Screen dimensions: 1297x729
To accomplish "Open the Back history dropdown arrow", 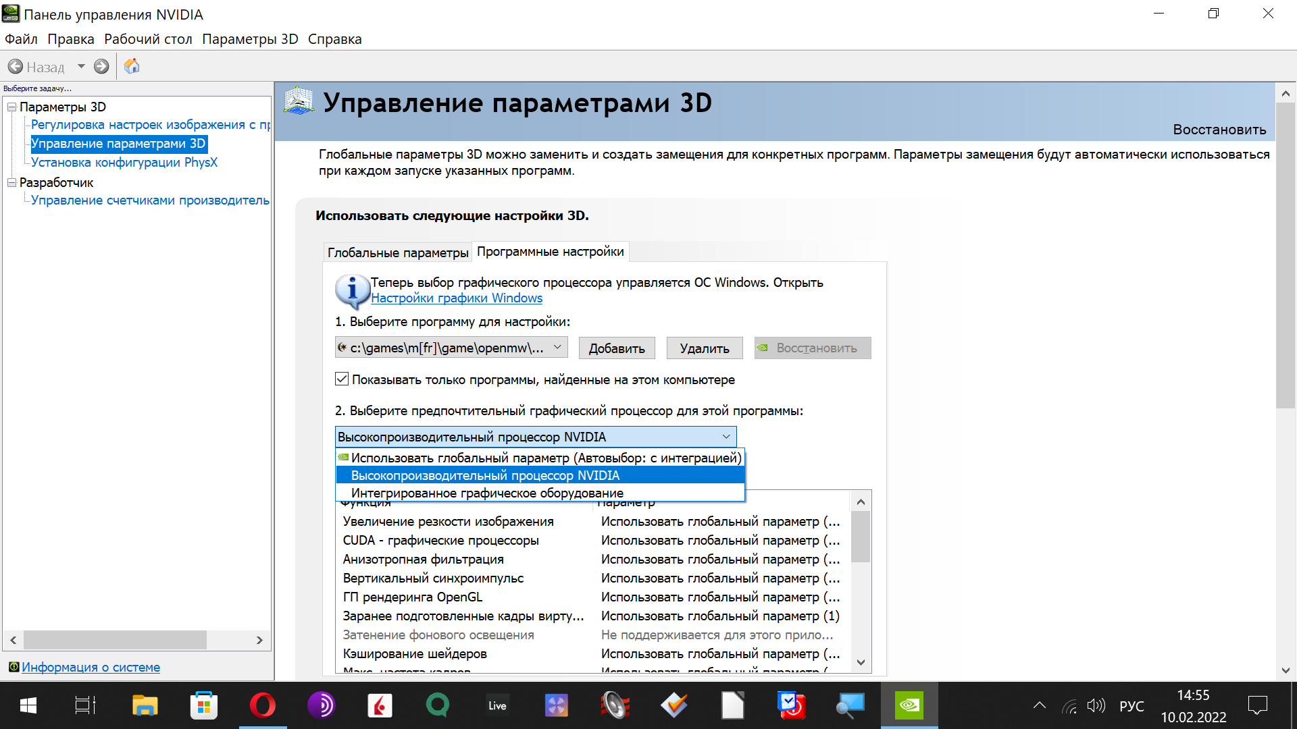I will [x=81, y=66].
